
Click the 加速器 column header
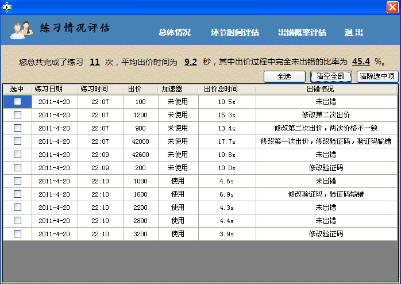178,89
